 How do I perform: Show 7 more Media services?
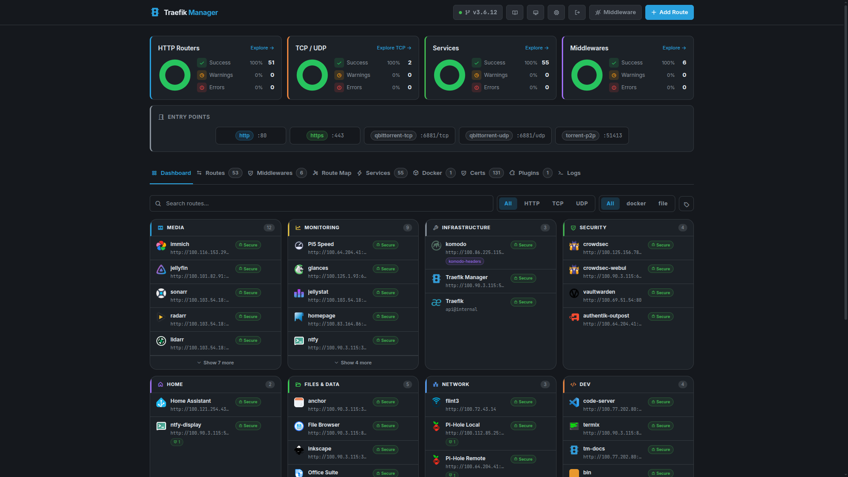(215, 363)
